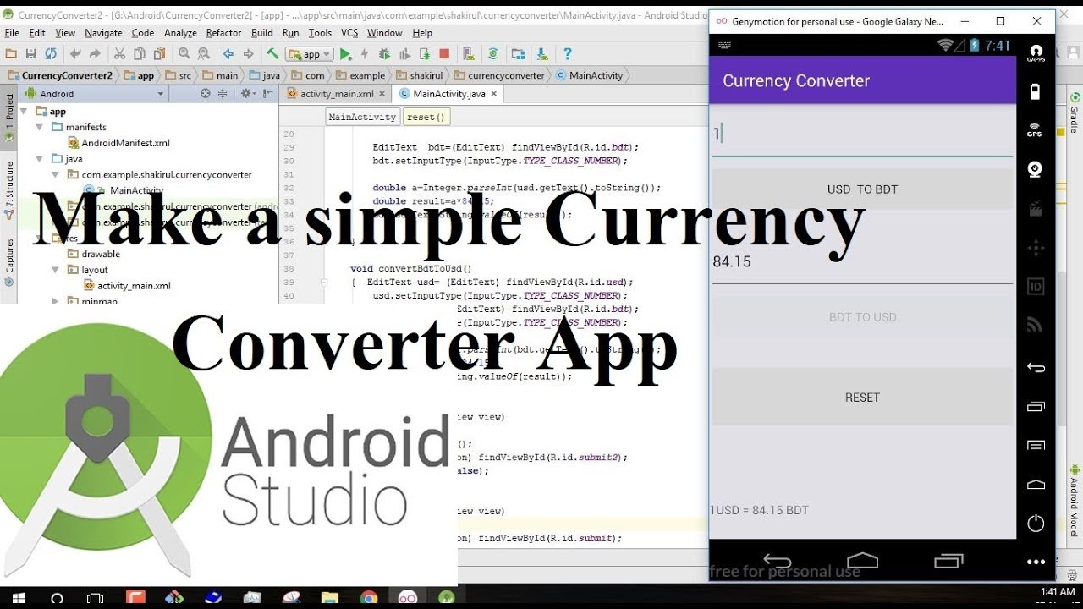Screen dimensions: 1083x609
Task: Click the Genymotion camera widget icon
Action: point(1035,169)
